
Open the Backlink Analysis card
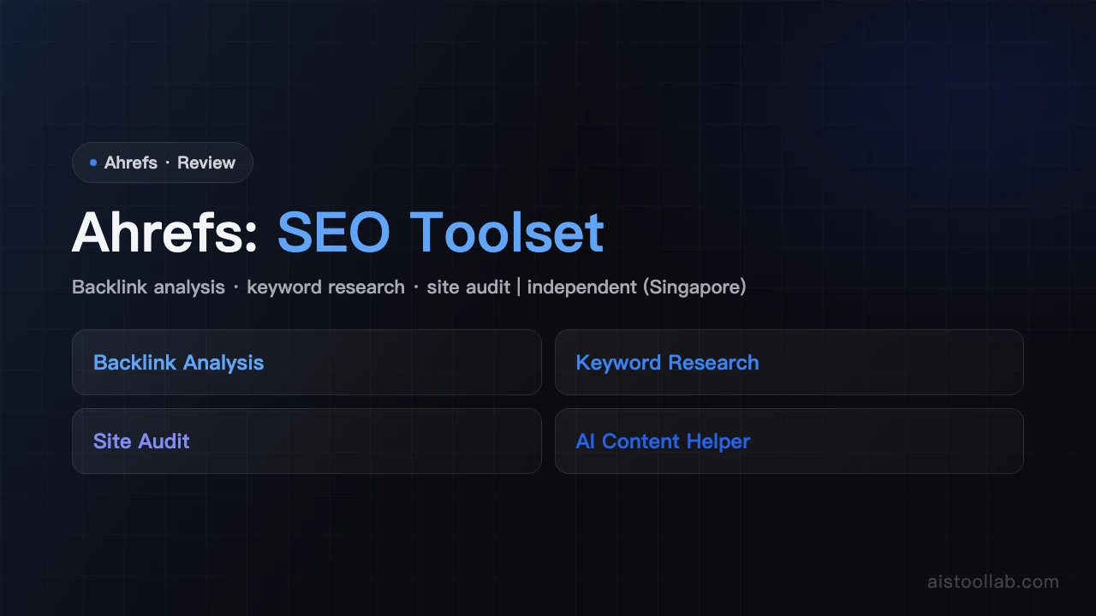click(307, 362)
